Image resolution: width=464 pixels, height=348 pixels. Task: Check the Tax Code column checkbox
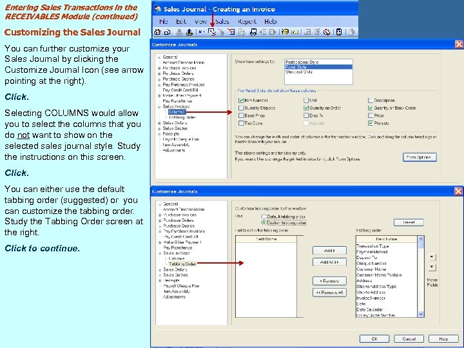tap(241, 123)
